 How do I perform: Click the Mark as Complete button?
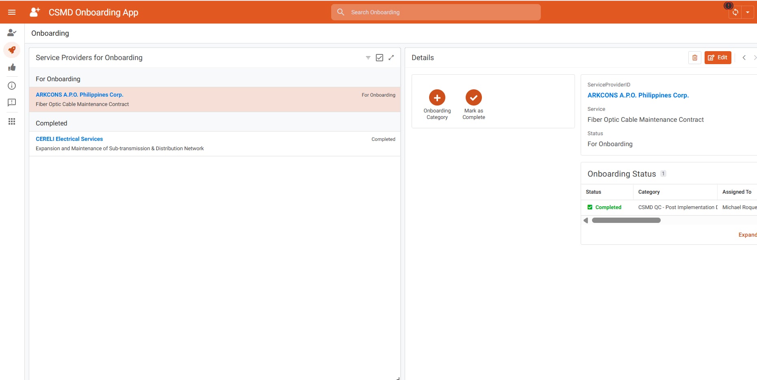coord(474,97)
